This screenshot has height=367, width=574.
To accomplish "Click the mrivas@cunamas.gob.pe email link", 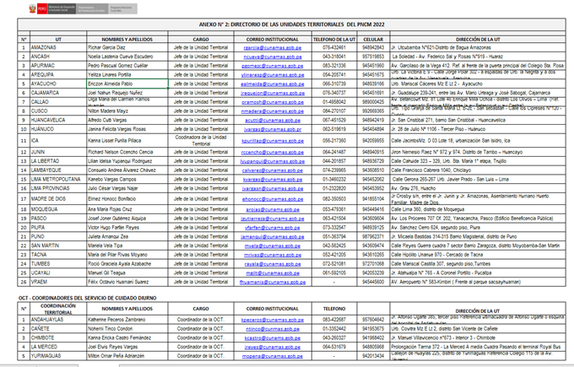I will 273,255.
